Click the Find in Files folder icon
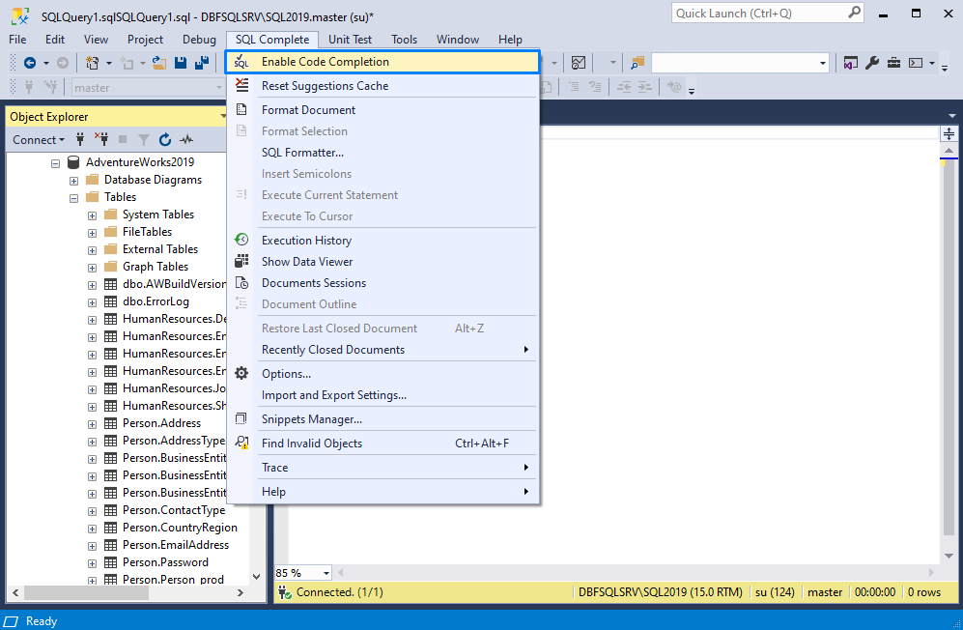The image size is (963, 630). 637,63
